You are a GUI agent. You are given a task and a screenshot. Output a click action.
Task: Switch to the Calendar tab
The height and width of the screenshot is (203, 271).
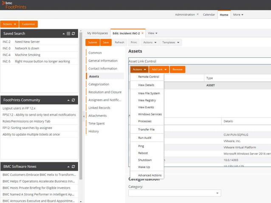209,15
